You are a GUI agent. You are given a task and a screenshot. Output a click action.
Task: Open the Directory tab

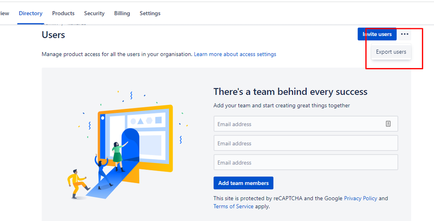(30, 13)
